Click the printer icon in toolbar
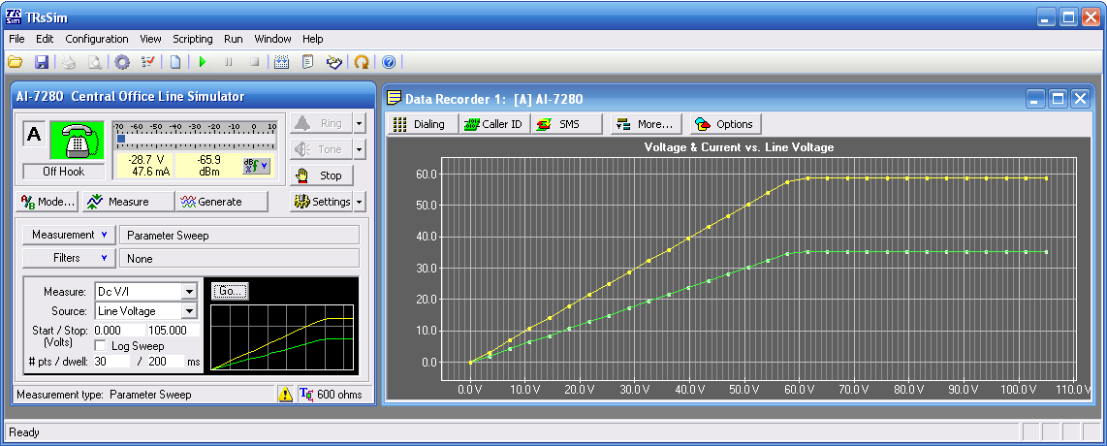Viewport: 1107px width, 446px height. coord(69,62)
